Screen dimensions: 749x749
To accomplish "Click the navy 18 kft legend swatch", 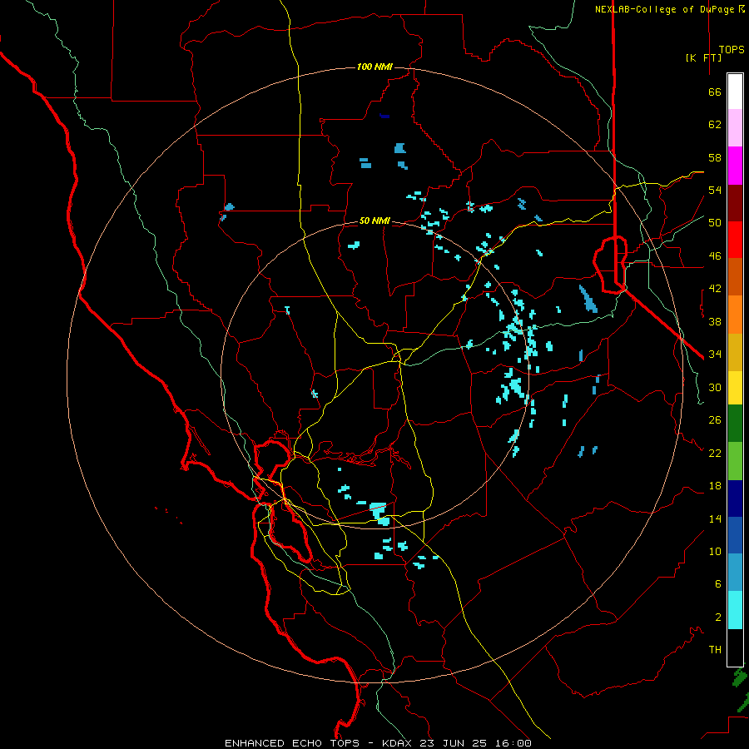I will [x=735, y=499].
